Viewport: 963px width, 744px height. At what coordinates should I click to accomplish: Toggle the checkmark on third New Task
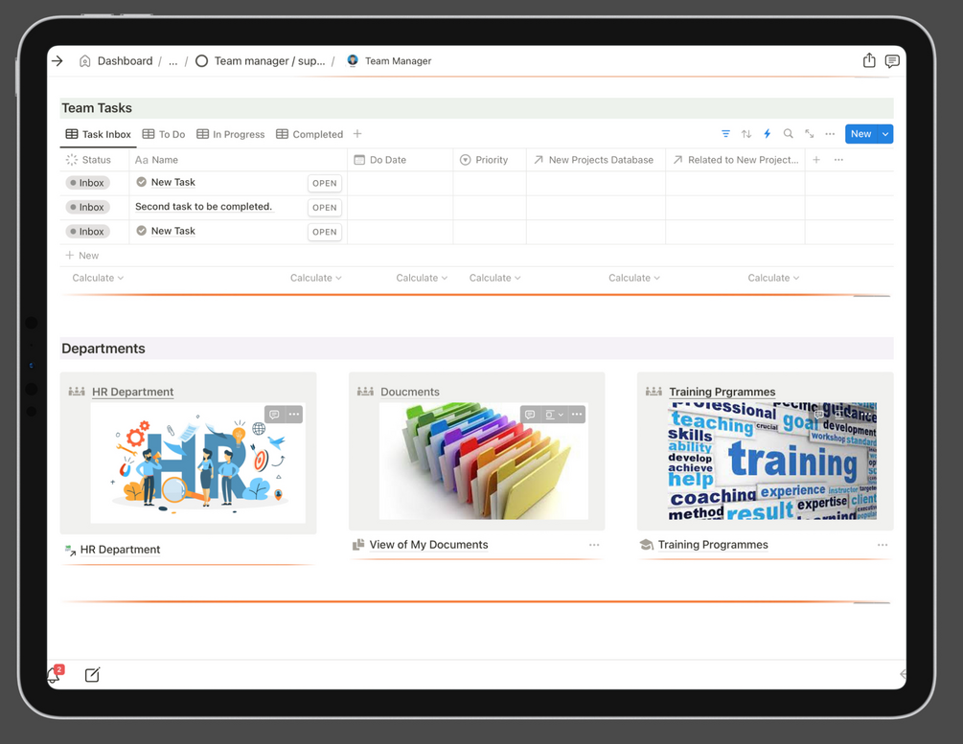point(141,230)
